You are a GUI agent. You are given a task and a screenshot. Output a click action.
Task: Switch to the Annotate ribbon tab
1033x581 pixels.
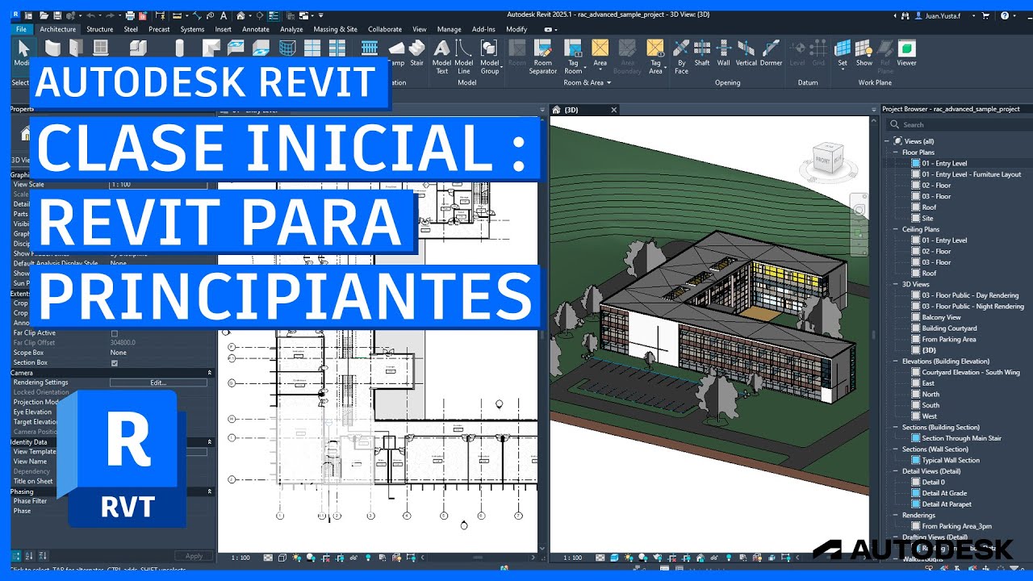pyautogui.click(x=256, y=29)
